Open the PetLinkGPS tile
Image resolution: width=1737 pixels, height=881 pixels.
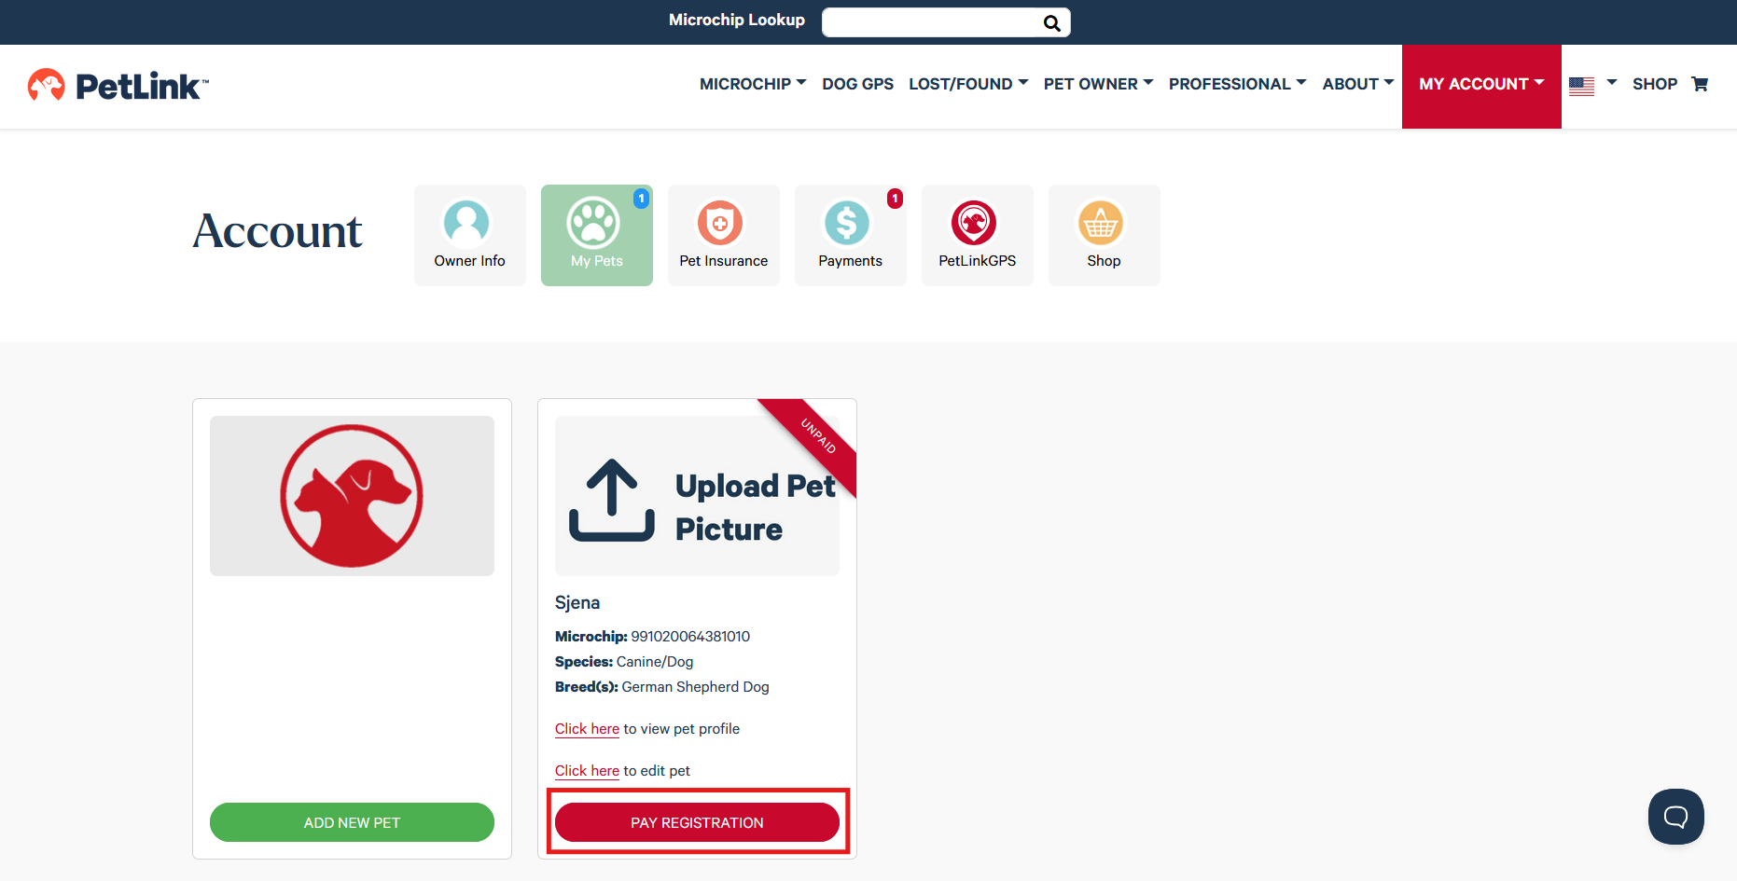[977, 235]
